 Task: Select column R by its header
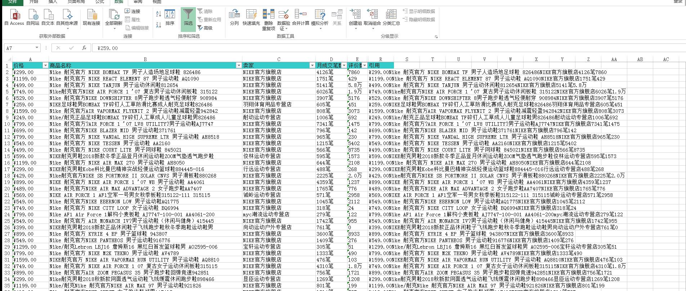[x=381, y=59]
